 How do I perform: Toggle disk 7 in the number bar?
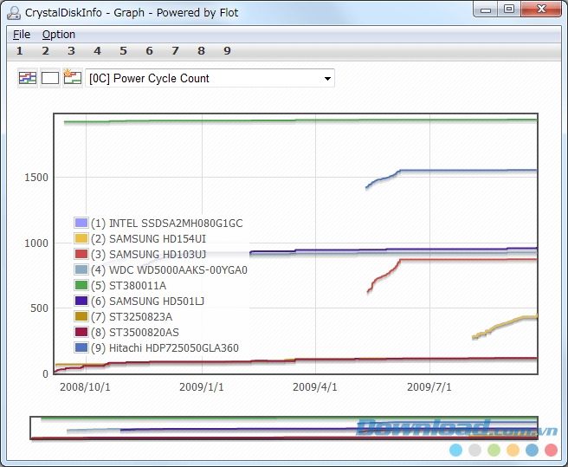tap(175, 51)
